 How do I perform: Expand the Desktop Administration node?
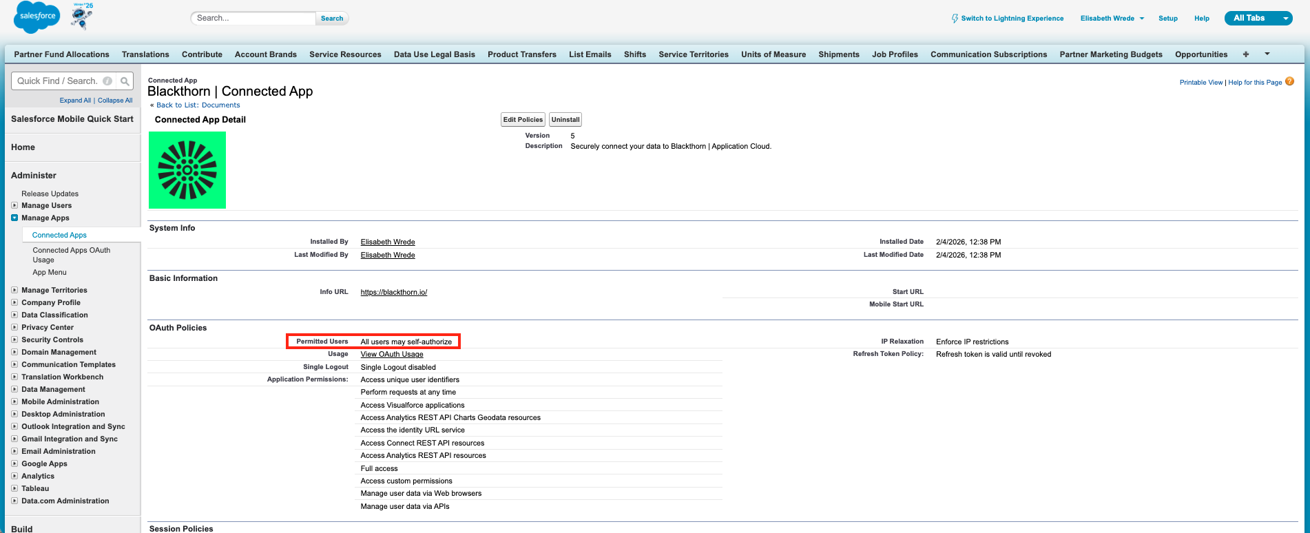(x=14, y=414)
